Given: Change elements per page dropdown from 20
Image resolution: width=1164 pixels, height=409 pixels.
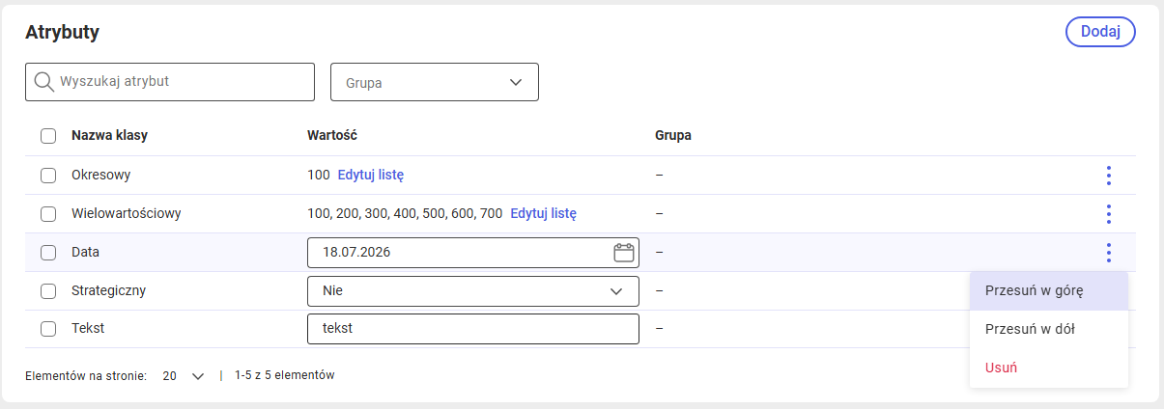Looking at the screenshot, I should (184, 376).
